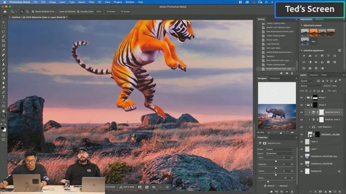Screen dimensions: 346x194
Task: Click the Black slider handle
Action: point(268,182)
